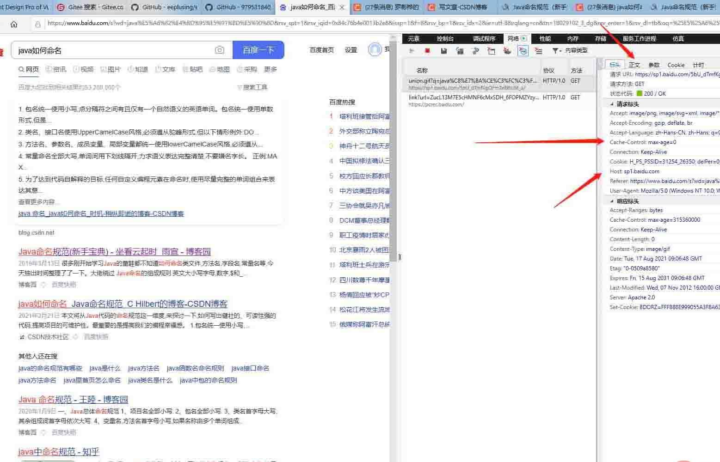Click the 设置 link on Baidu header
720x462 pixels.
[351, 50]
